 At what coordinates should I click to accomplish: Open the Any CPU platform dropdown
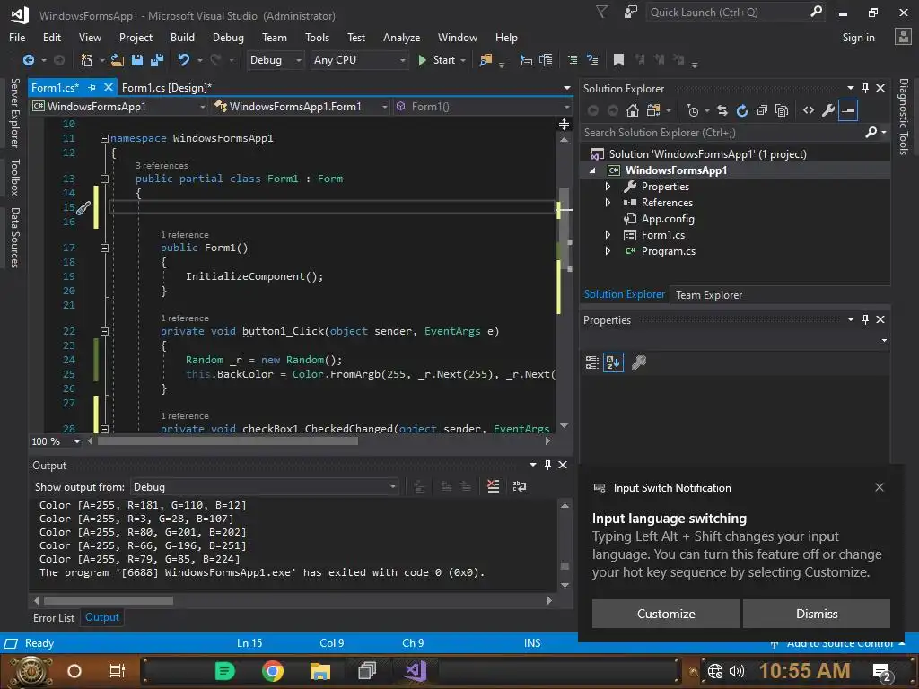tap(359, 60)
